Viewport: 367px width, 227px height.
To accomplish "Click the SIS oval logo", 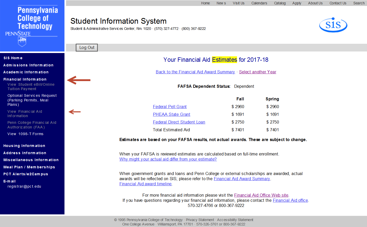I will [333, 25].
